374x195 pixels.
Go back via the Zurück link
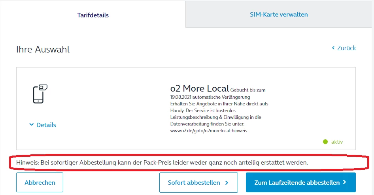(344, 48)
